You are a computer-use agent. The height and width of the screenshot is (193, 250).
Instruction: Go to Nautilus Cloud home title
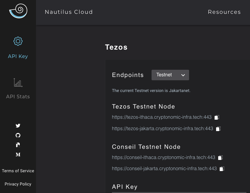[x=69, y=12]
